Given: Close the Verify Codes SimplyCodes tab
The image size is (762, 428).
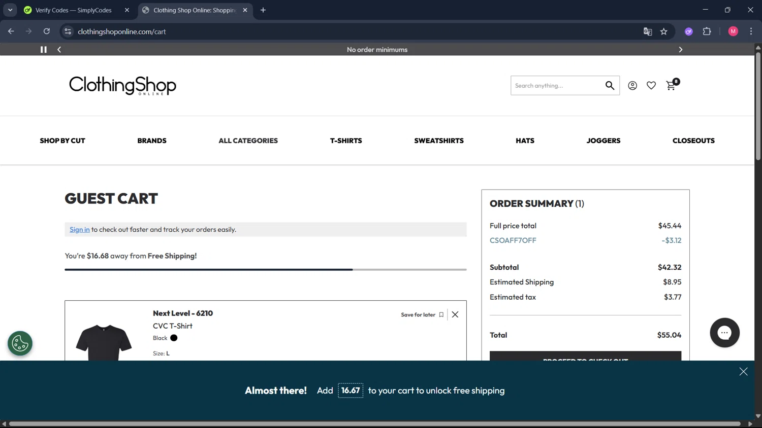Looking at the screenshot, I should coord(127,10).
